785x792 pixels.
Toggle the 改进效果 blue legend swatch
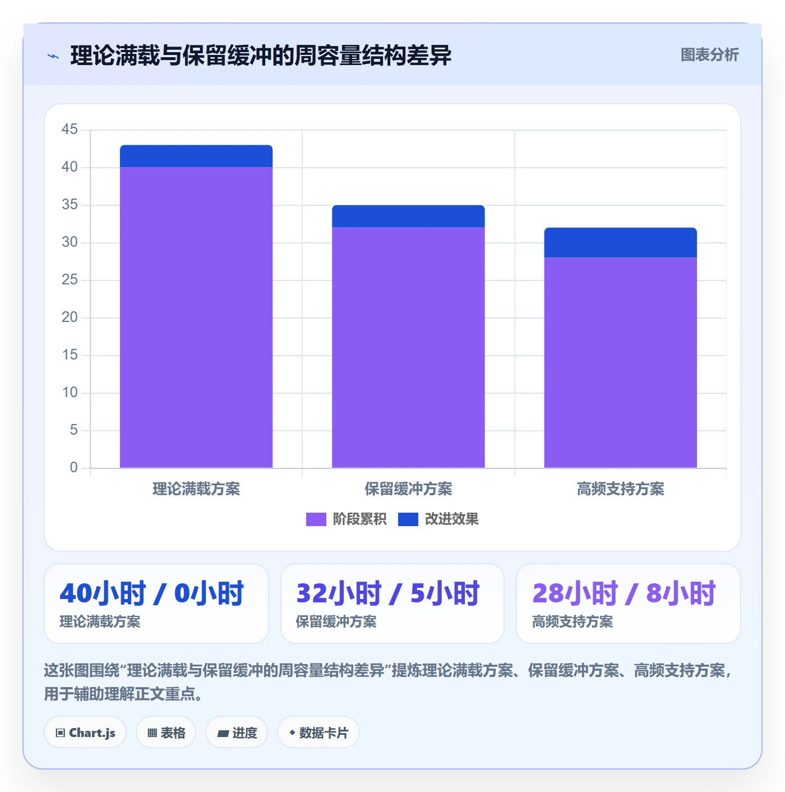tap(408, 519)
